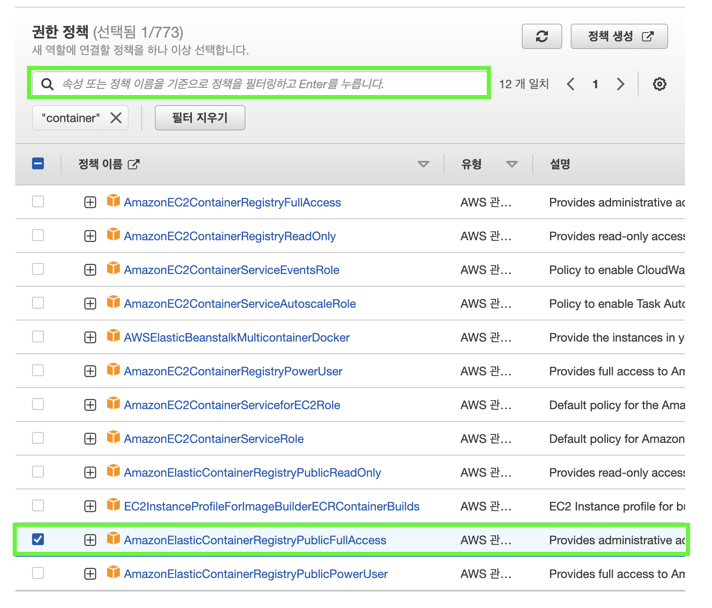Screen dimensions: 712x608
Task: Check AmazonEC2ContainerRegistryFullAccess policy checkbox
Action: [x=38, y=201]
